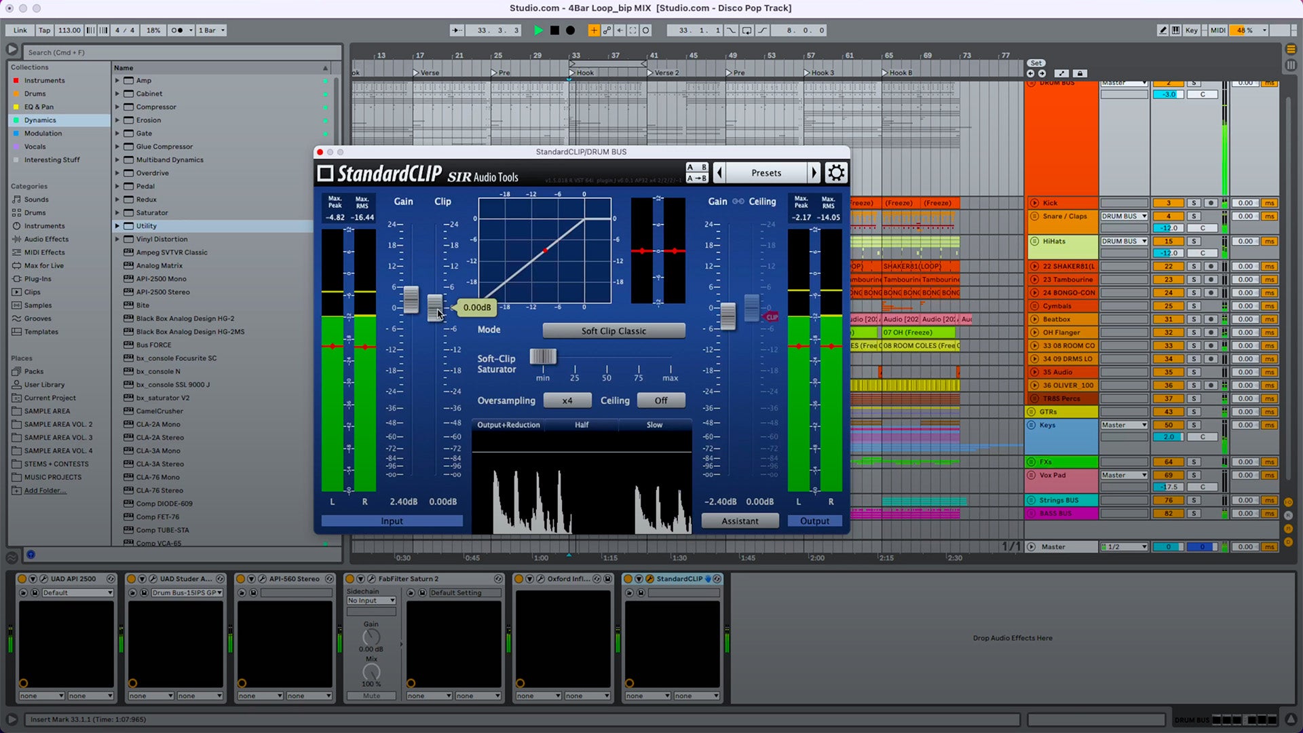The width and height of the screenshot is (1303, 733).
Task: Open the Soft Clip Classic mode dropdown
Action: tap(613, 331)
